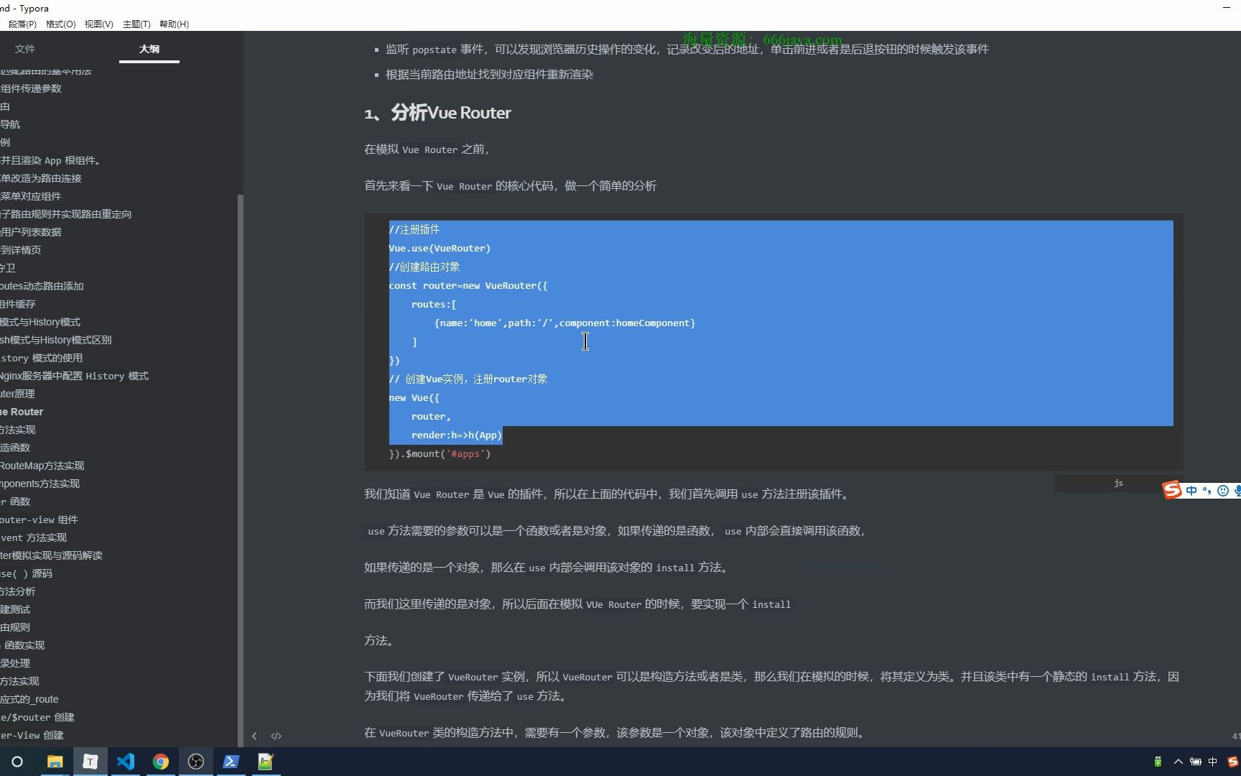Expand hidden icons in the system tray
This screenshot has height=776, width=1241.
(1178, 762)
